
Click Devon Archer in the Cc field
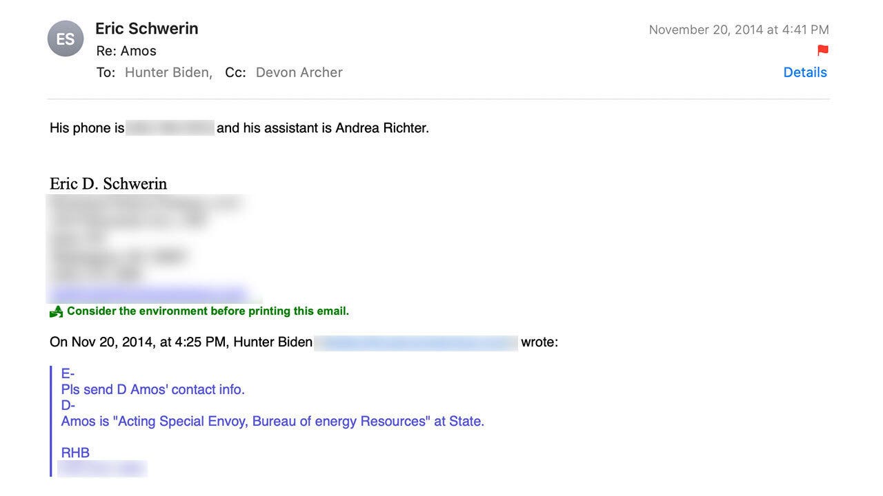click(299, 72)
